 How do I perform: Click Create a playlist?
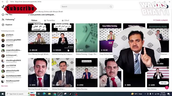(160, 20)
